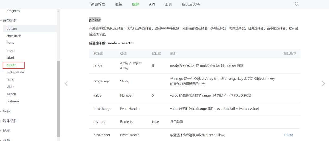The image size is (329, 141).
Task: Click EventHandle in the bindchange row
Action: click(130, 109)
